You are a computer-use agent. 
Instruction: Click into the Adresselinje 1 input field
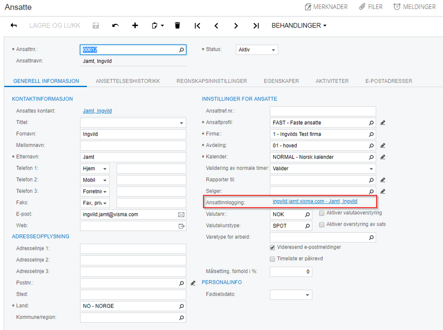pos(133,249)
